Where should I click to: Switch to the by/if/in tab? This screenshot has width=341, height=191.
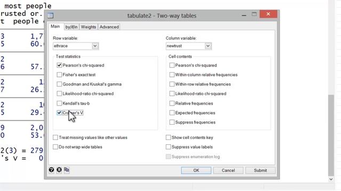click(x=71, y=27)
